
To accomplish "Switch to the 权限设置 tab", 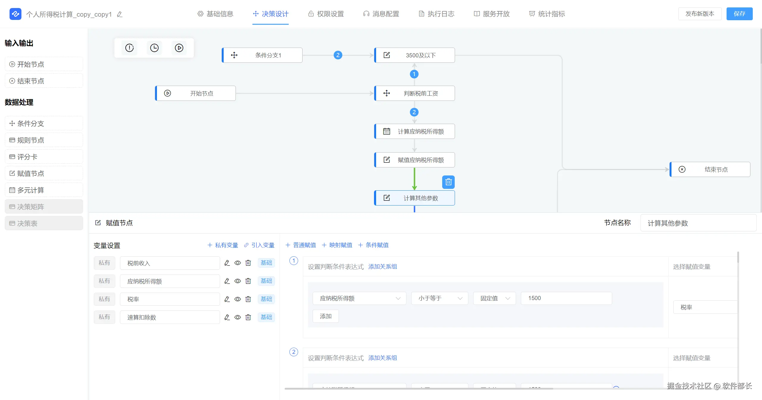I will pos(326,14).
